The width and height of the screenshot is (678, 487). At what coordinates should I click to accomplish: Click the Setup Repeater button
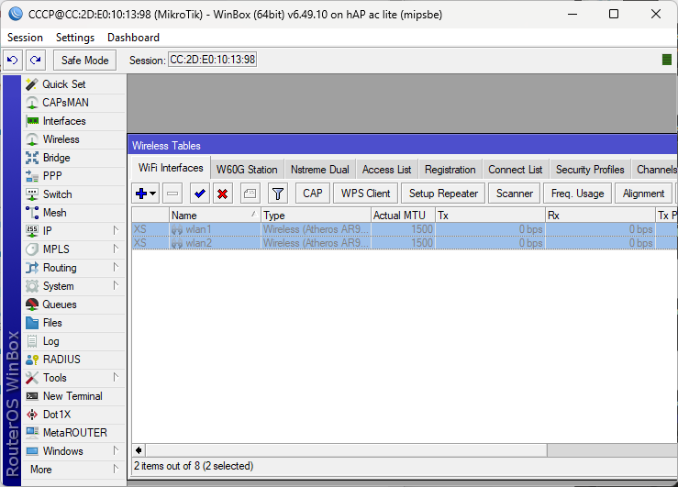(443, 194)
